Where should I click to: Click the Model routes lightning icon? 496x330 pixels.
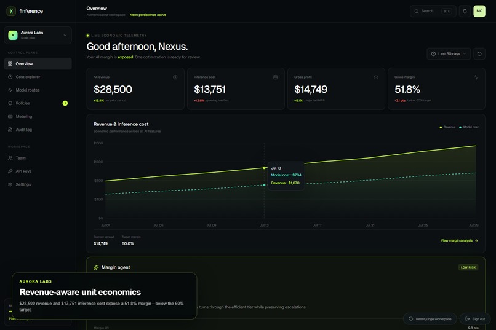10,90
